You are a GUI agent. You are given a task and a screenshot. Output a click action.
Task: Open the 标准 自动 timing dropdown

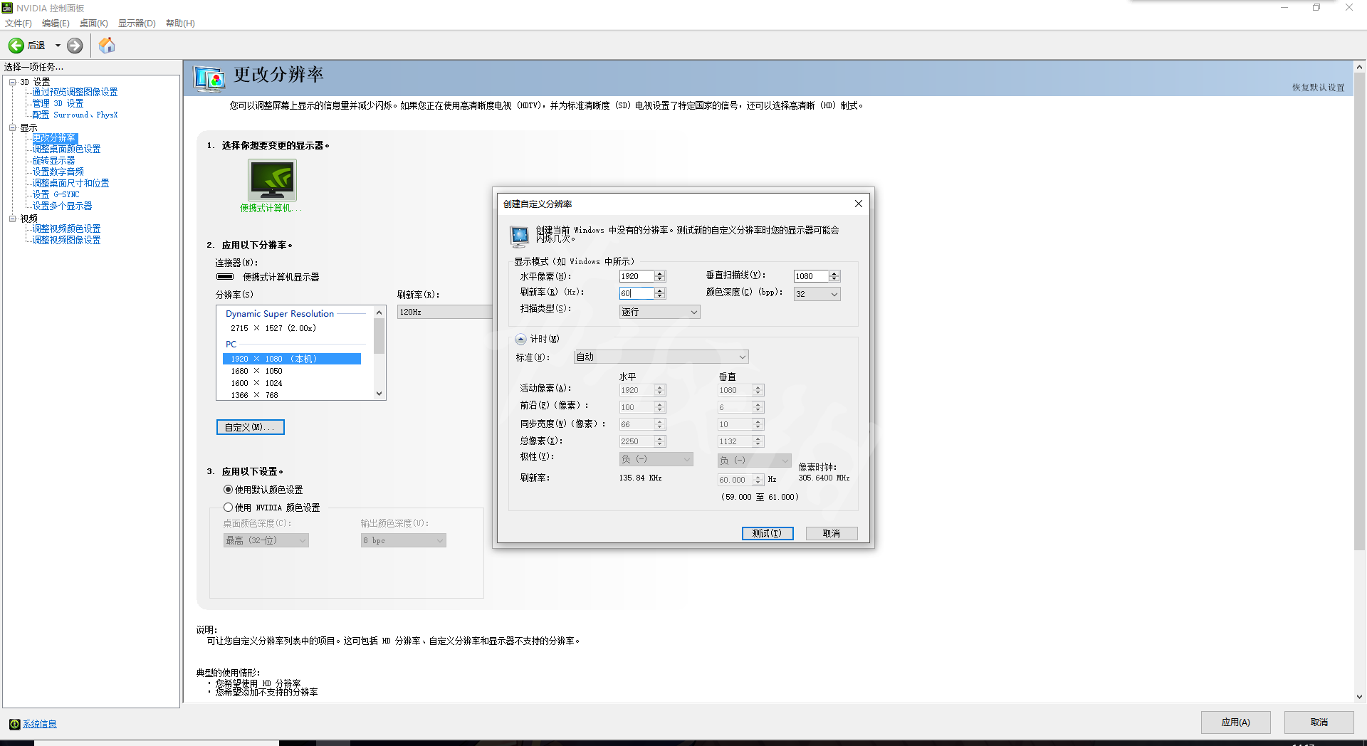coord(661,357)
